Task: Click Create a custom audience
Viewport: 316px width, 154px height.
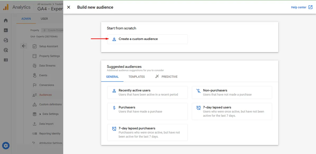Action: 147,39
